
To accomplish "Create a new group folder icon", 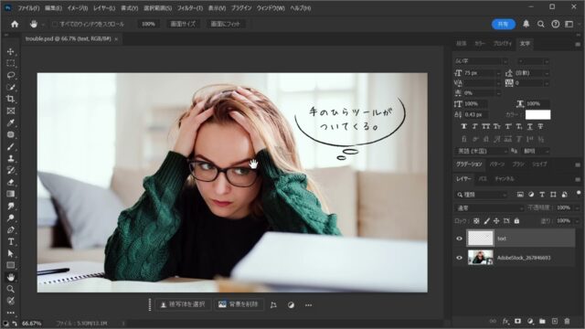I will click(542, 321).
